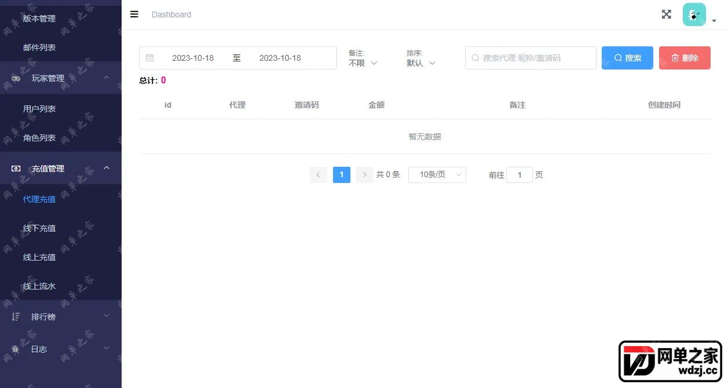Click the next page arrow

365,174
